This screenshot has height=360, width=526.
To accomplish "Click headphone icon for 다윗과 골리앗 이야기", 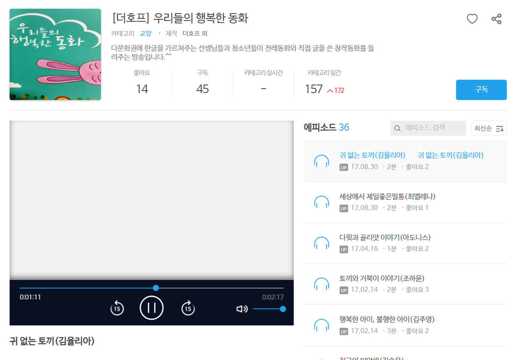I will point(321,243).
